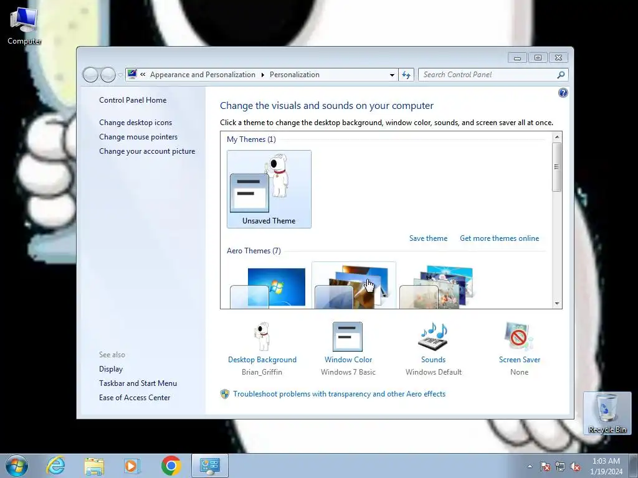Click the Window Color icon

point(348,337)
